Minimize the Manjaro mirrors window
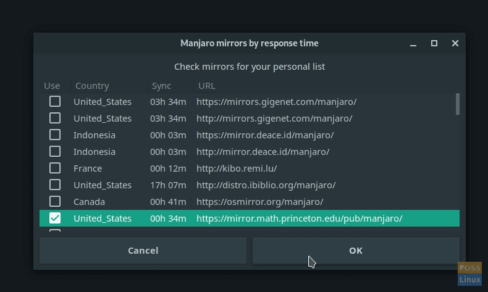The width and height of the screenshot is (488, 292). click(413, 44)
